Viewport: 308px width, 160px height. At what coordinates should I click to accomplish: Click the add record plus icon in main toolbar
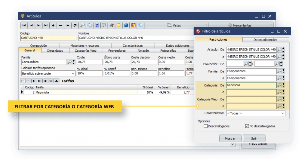[53, 25]
